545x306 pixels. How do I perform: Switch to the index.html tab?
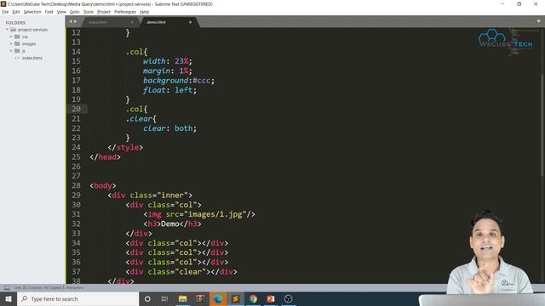click(98, 22)
